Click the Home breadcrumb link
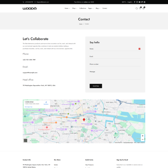Screen dimensions: 168x168 (x=81, y=24)
